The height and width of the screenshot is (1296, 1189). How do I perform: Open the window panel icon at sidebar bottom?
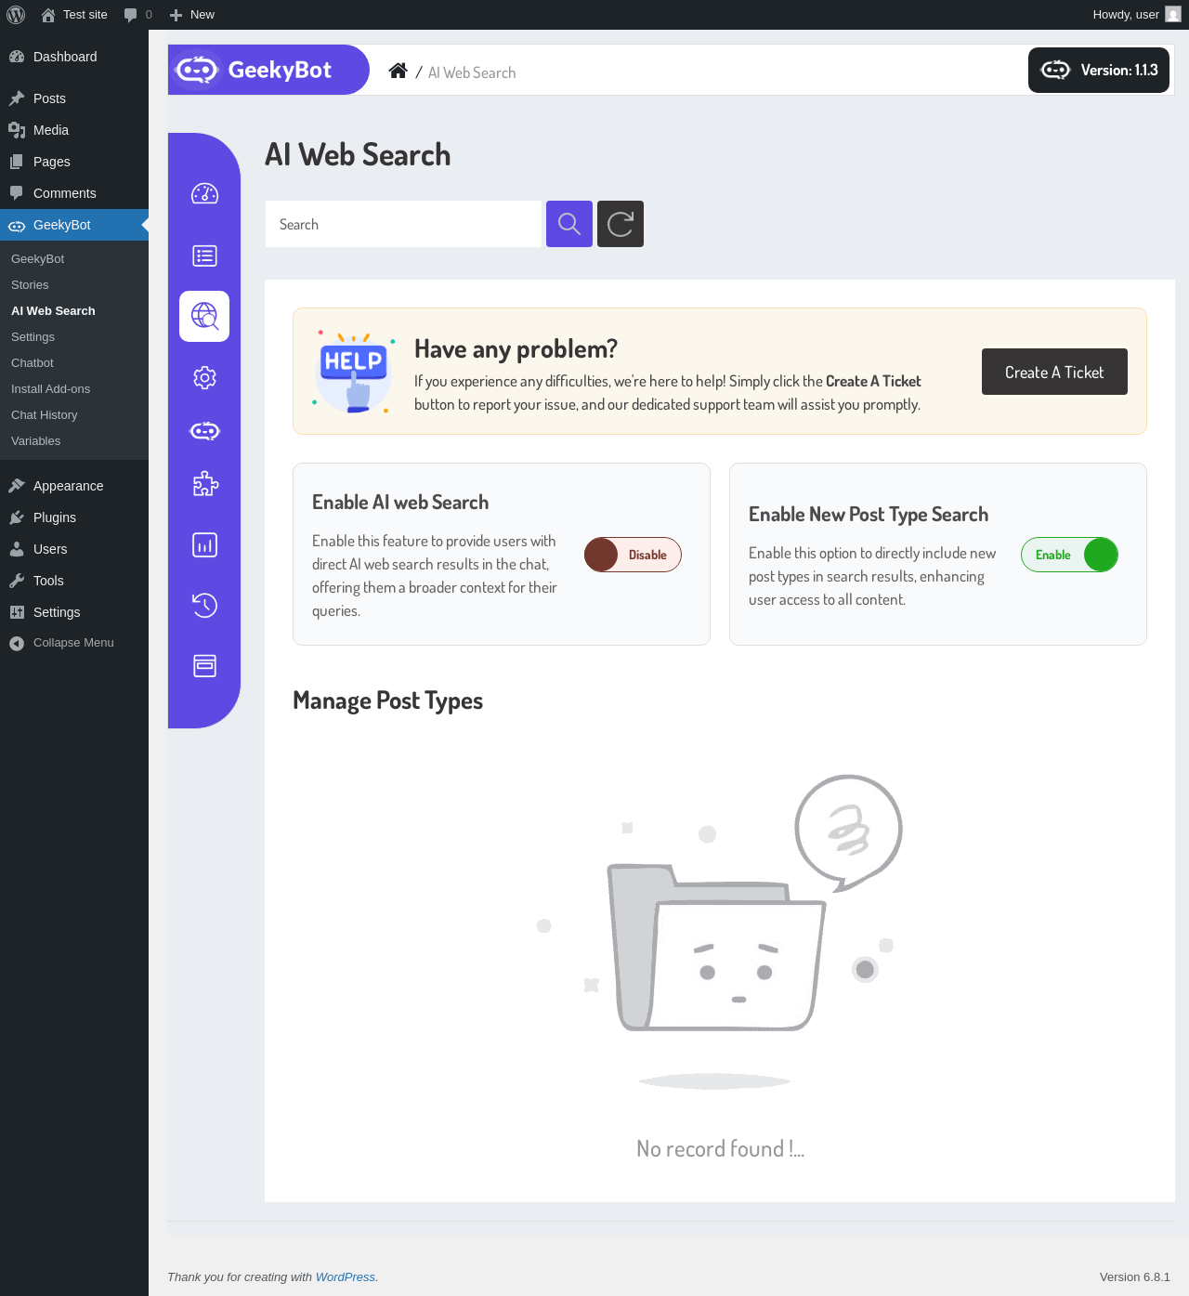[x=204, y=665]
